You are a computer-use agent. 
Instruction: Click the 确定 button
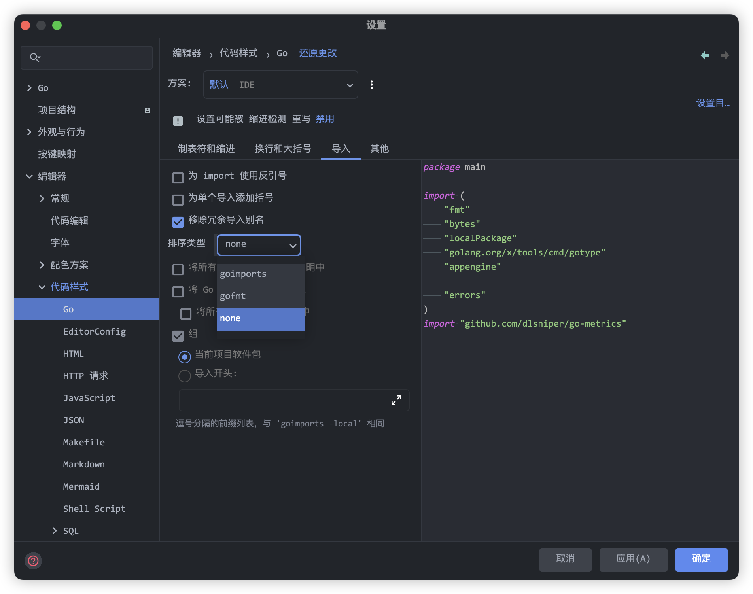click(701, 559)
